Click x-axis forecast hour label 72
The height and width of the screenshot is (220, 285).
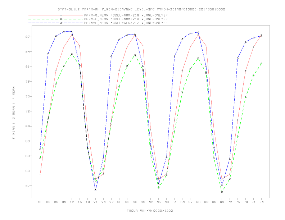(x=230, y=202)
